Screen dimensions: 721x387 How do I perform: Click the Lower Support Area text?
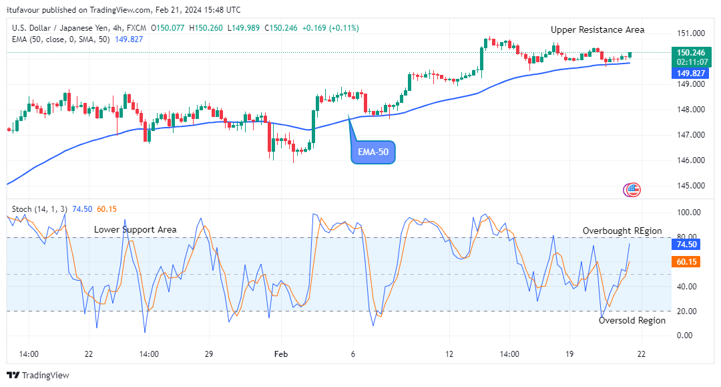click(135, 229)
